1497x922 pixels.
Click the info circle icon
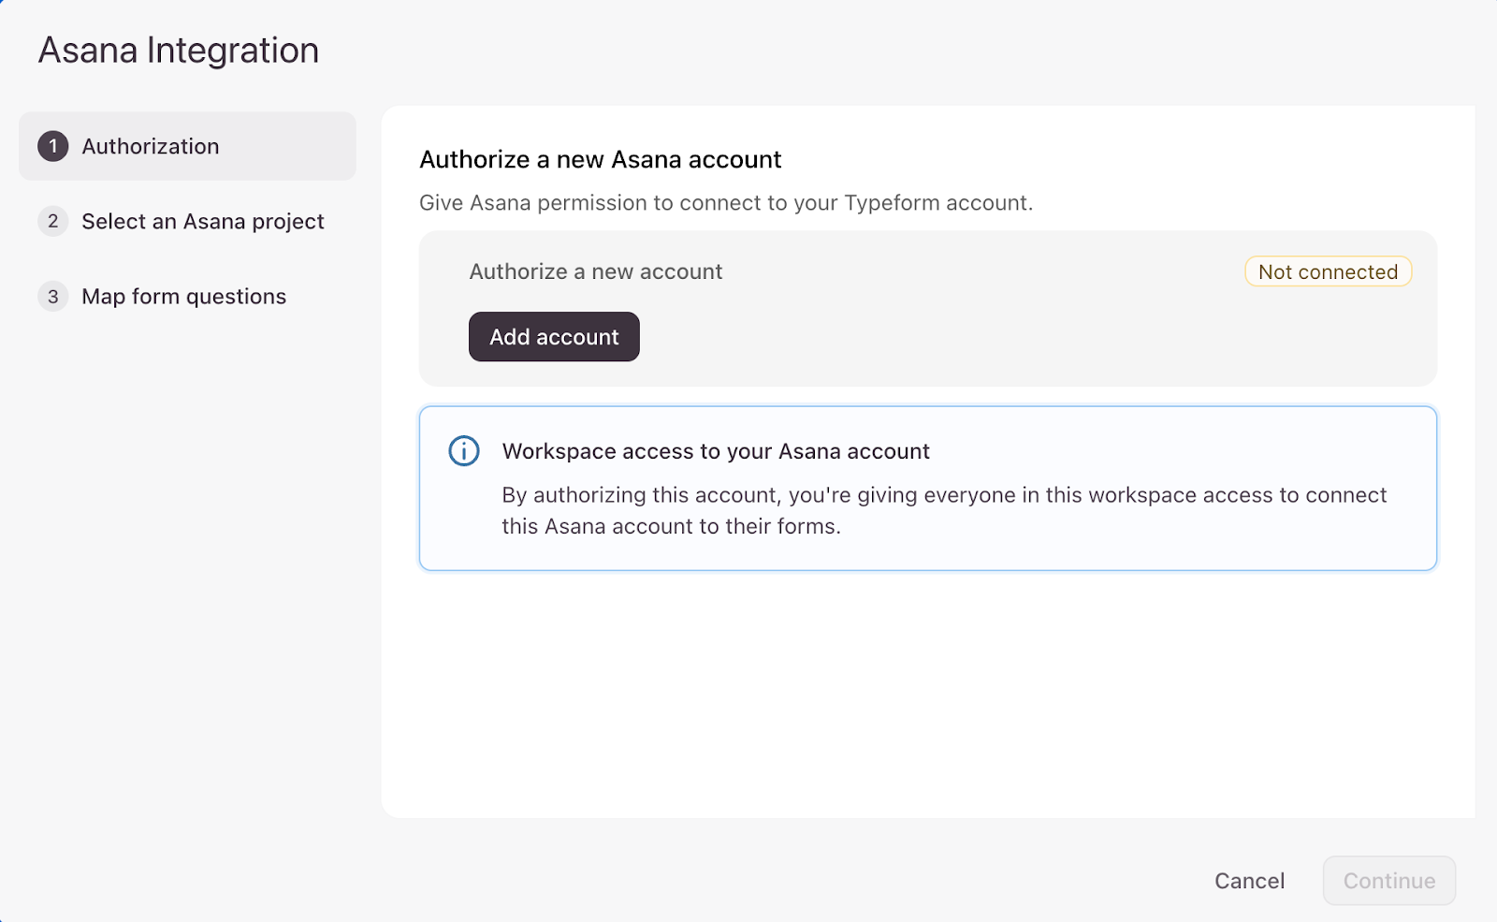464,451
